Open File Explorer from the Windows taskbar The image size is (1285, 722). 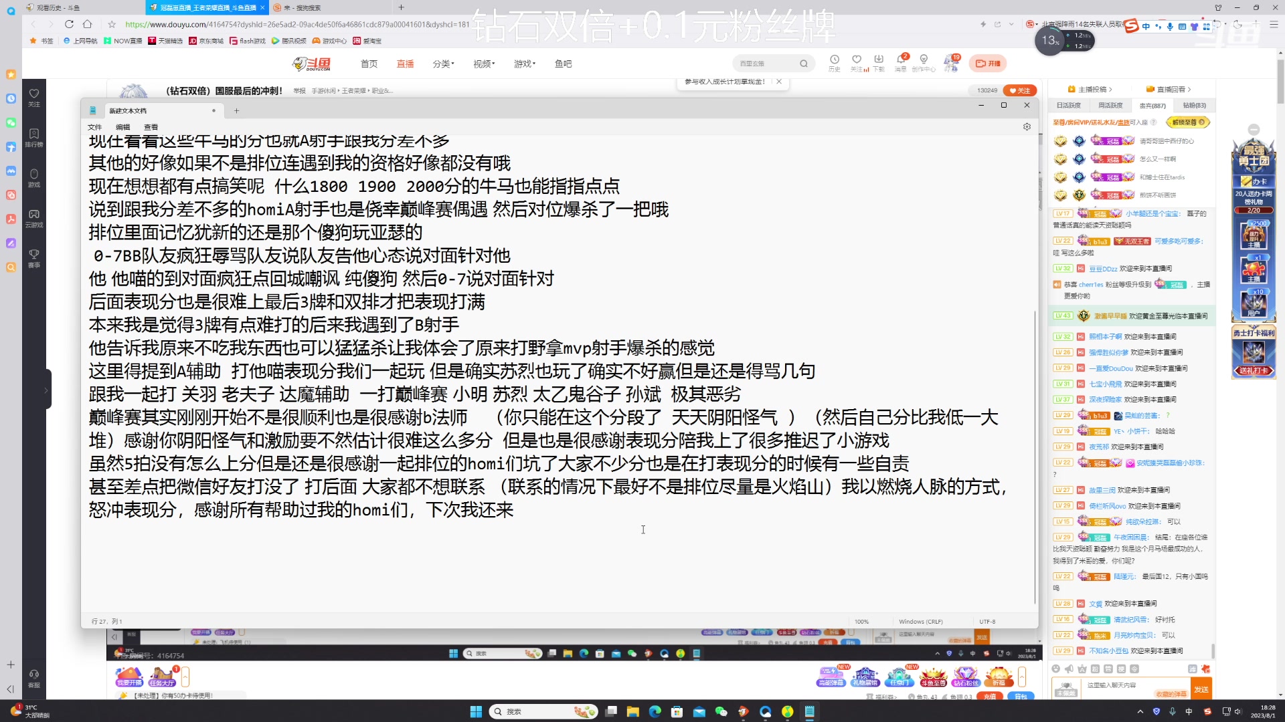tap(632, 711)
